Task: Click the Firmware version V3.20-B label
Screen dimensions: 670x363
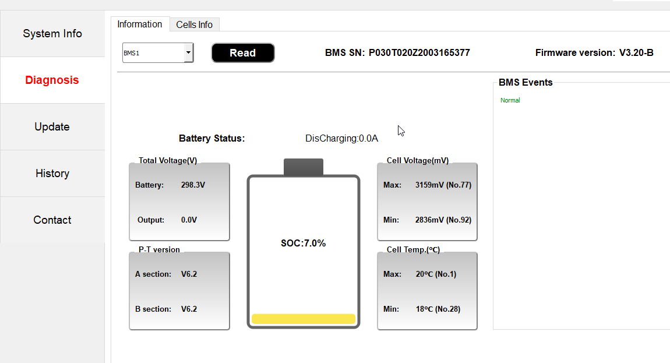Action: point(594,53)
